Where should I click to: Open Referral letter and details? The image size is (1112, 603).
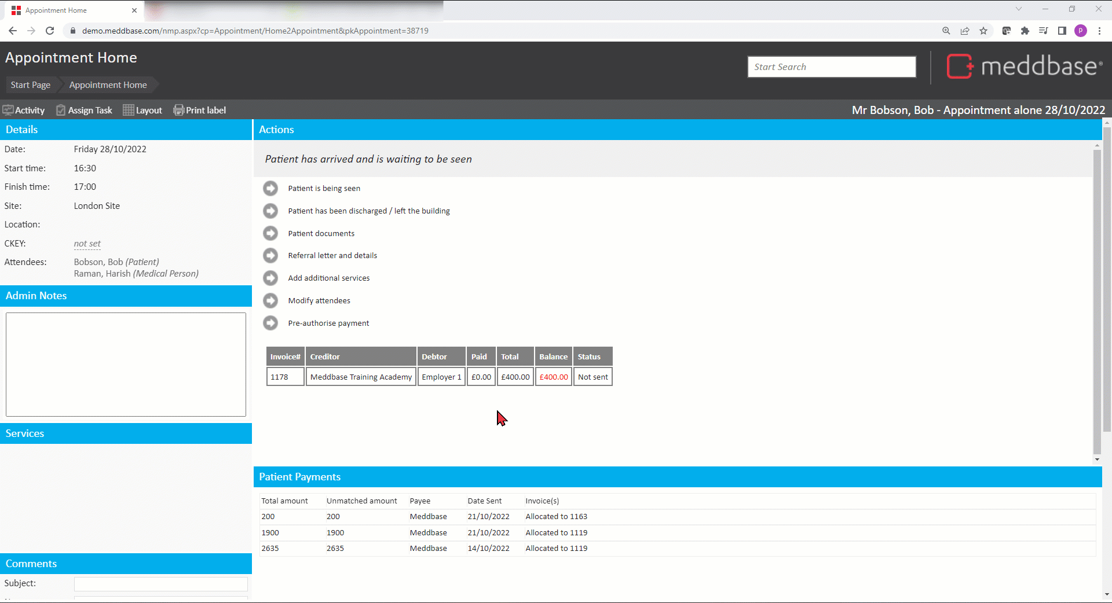[332, 255]
